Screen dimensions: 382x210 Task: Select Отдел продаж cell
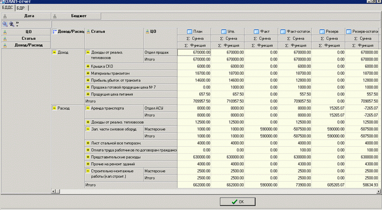pos(160,52)
